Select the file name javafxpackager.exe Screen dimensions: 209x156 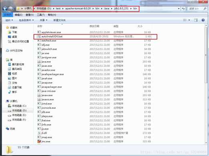pyautogui.click(x=52, y=74)
